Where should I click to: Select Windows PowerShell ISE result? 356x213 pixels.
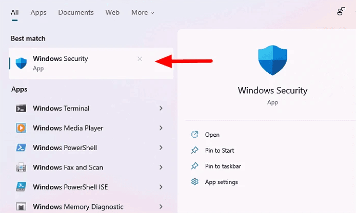point(90,187)
